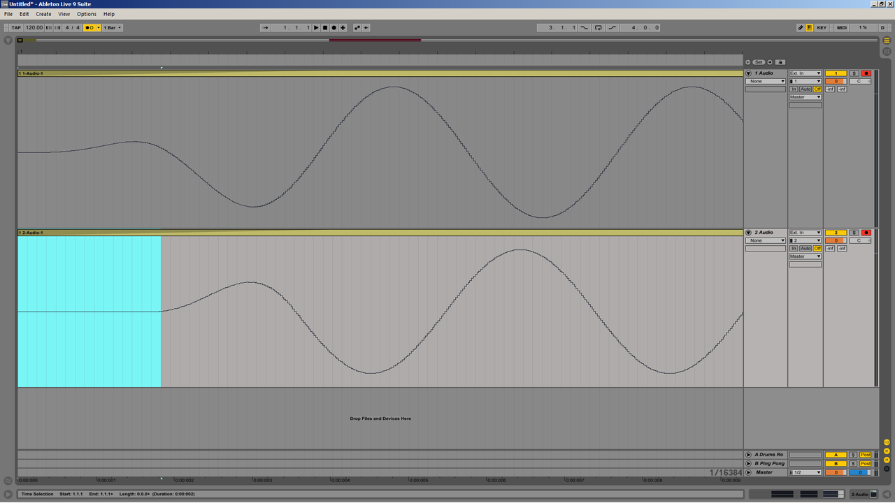This screenshot has height=503, width=895.
Task: Click the 1 Audio volume slider
Action: 836,82
